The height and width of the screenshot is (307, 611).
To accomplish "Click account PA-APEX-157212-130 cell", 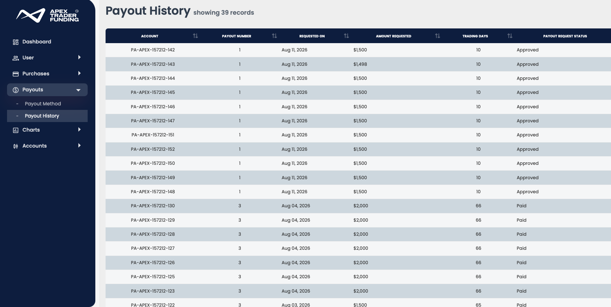I will point(153,206).
